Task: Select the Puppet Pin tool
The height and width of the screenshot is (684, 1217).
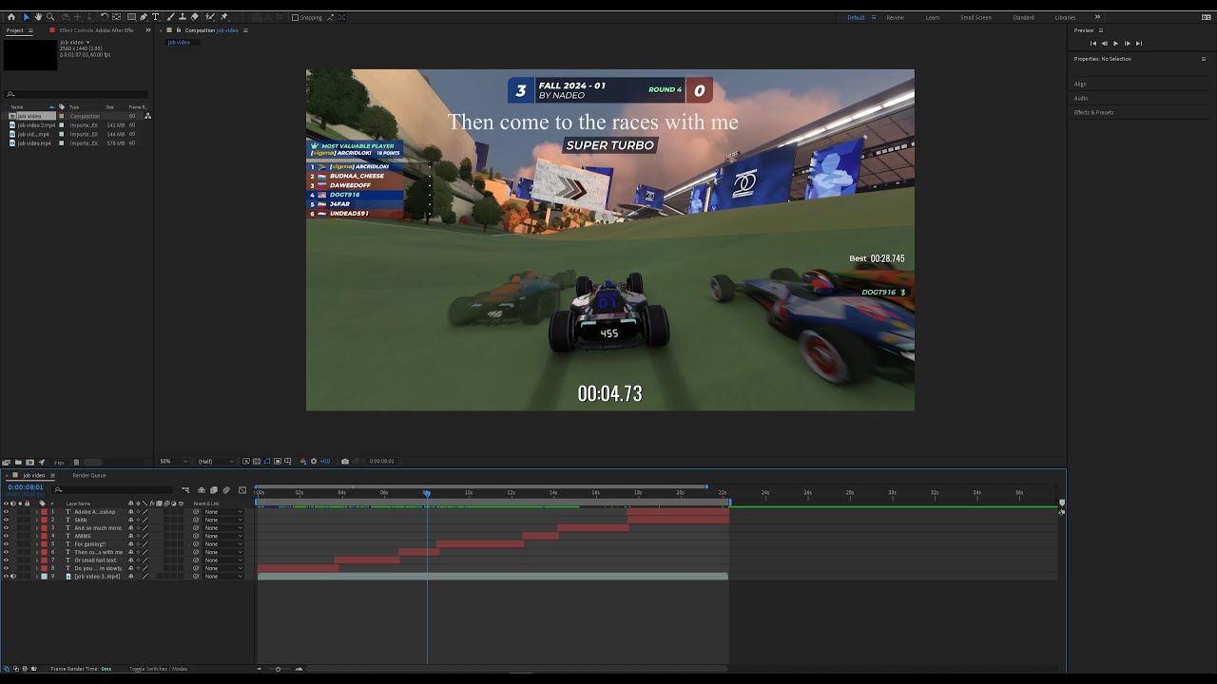Action: [x=224, y=17]
